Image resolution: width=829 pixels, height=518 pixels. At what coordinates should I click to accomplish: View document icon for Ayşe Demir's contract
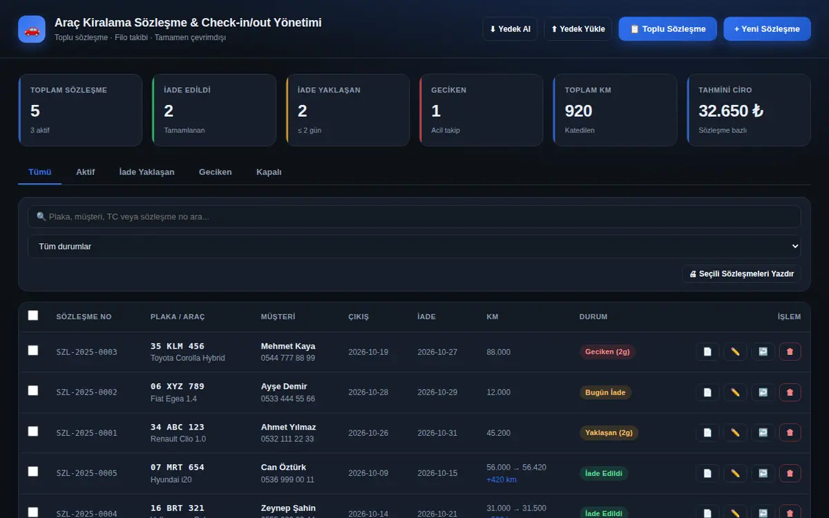[707, 392]
